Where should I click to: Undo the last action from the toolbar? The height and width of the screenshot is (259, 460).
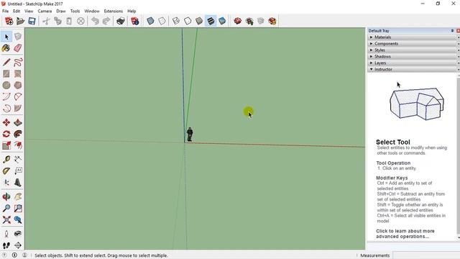tap(95, 21)
